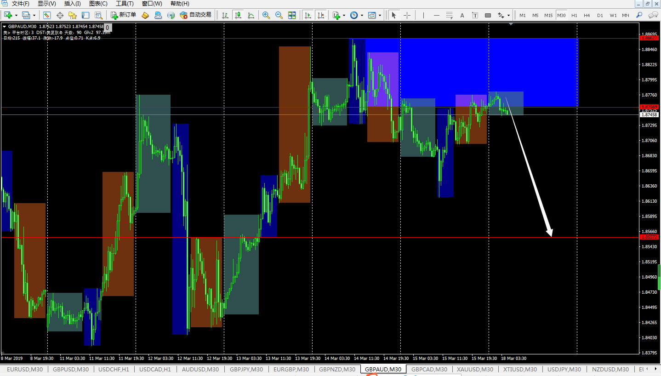The image size is (661, 376).
Task: Click the 新订单 new order button
Action: click(x=124, y=15)
